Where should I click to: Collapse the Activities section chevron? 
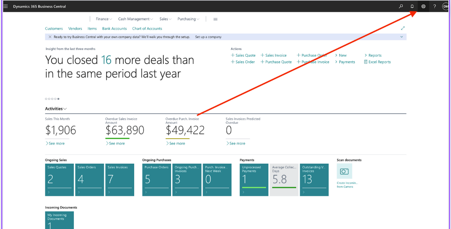tap(65, 109)
